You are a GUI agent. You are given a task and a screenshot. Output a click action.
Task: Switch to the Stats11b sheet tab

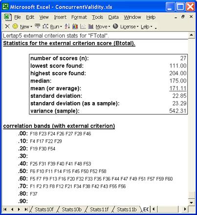pyautogui.click(x=127, y=209)
